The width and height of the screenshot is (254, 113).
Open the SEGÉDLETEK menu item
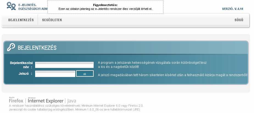pos(52,20)
